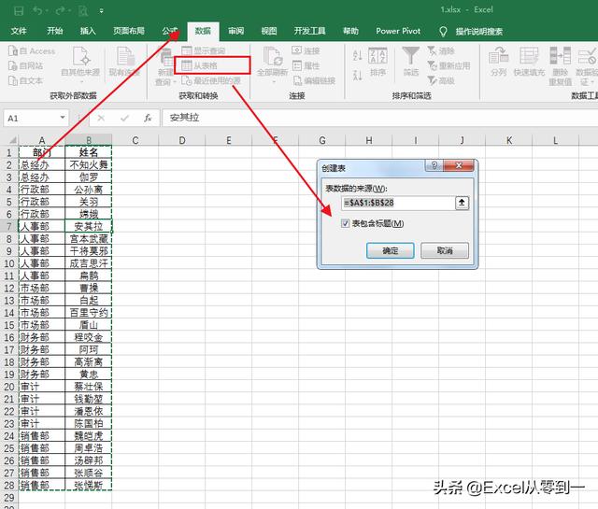Click 高级 filter button
598x509 pixels.
pyautogui.click(x=441, y=80)
